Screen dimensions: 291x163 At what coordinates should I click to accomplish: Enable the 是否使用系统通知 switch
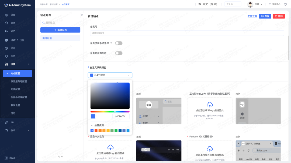coord(119,43)
